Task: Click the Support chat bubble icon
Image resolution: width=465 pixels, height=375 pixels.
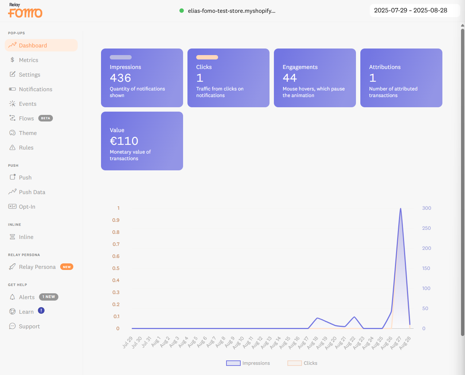Action: pyautogui.click(x=12, y=326)
